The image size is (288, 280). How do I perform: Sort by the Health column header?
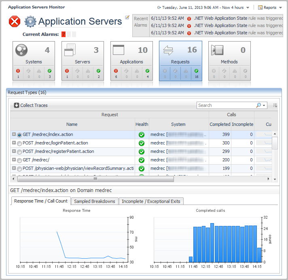[142, 124]
